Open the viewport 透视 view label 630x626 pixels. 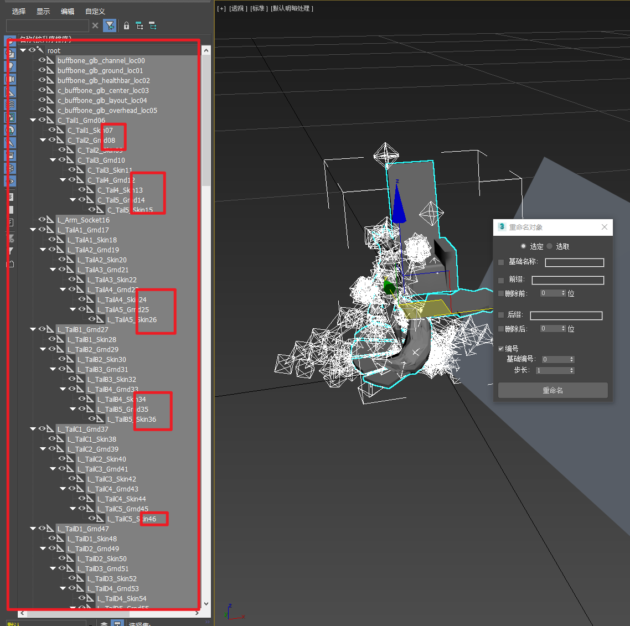point(238,8)
